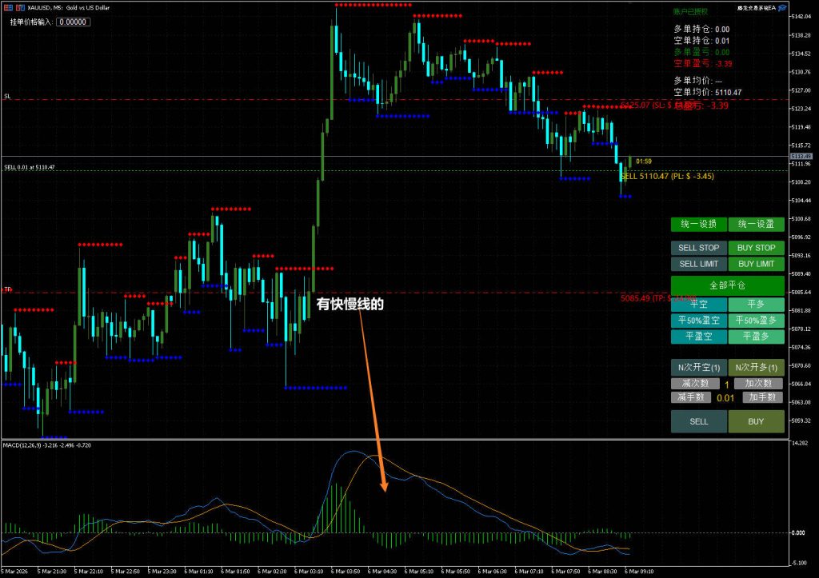This screenshot has width=819, height=578.
Task: Click 平50%盈空 to close half shorts
Action: point(698,321)
